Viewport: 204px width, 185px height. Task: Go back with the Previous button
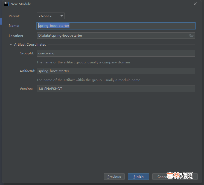pos(114,177)
